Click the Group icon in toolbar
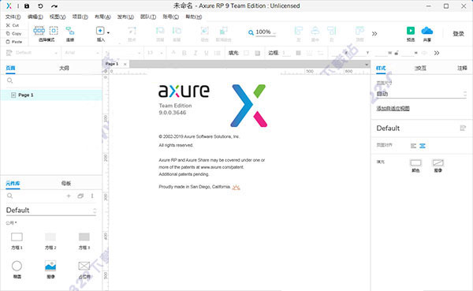The width and height of the screenshot is (473, 291). 204,31
